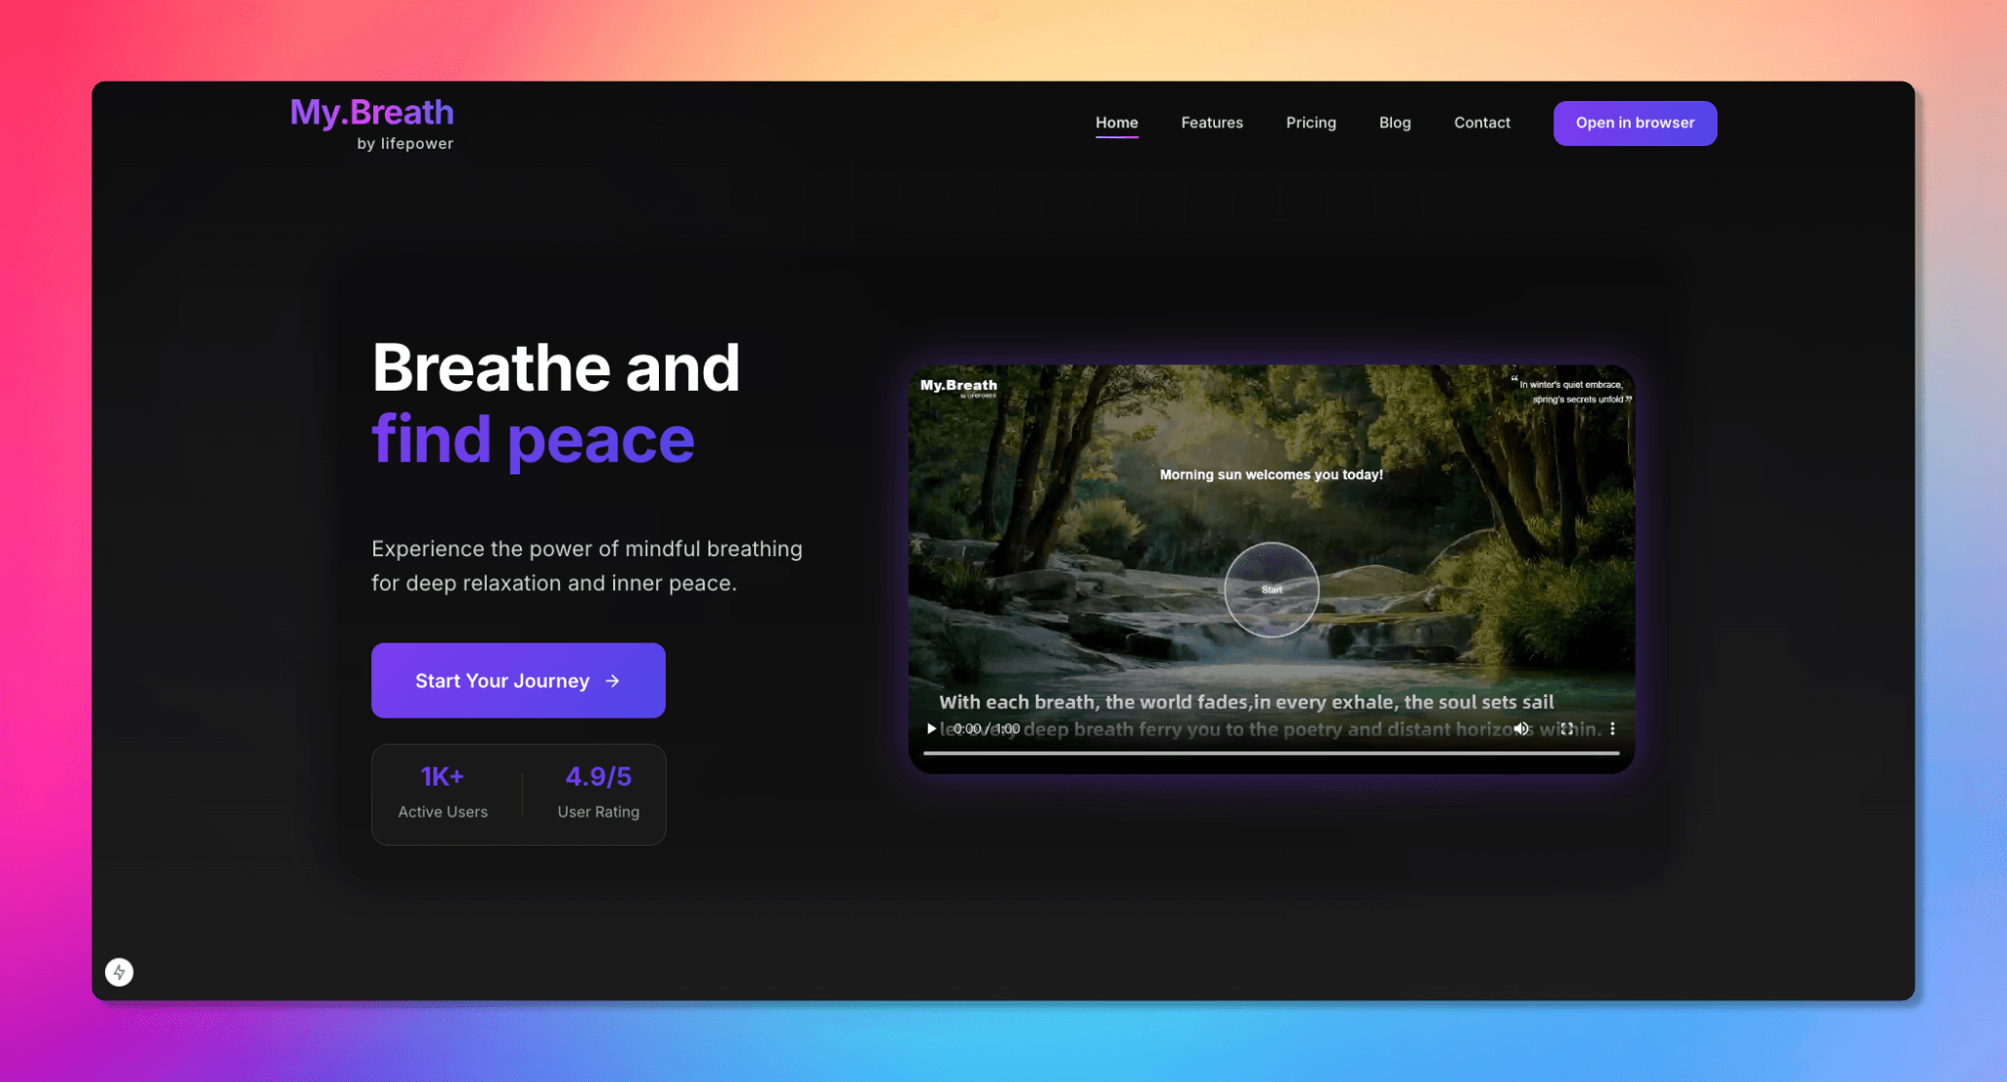Click the Open in browser button

pyautogui.click(x=1635, y=123)
